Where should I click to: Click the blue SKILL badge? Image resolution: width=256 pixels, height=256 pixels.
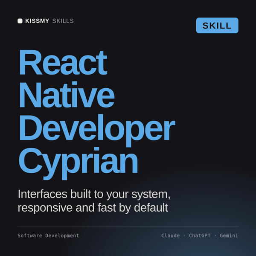tap(217, 26)
